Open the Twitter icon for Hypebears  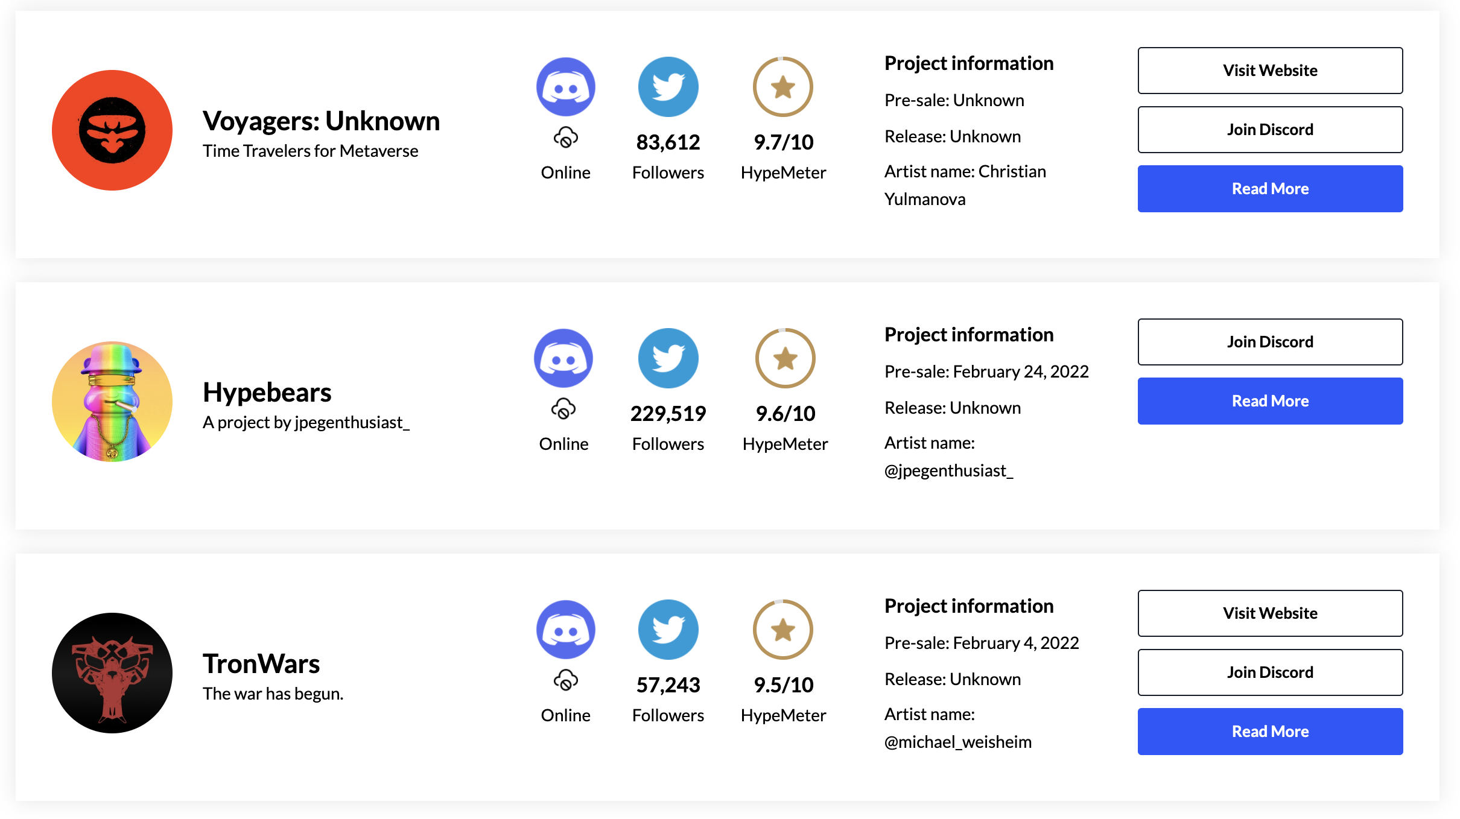[x=668, y=358]
